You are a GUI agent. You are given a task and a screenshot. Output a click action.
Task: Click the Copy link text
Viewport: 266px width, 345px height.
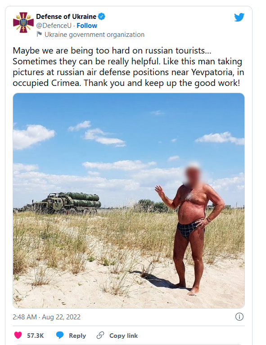point(123,336)
